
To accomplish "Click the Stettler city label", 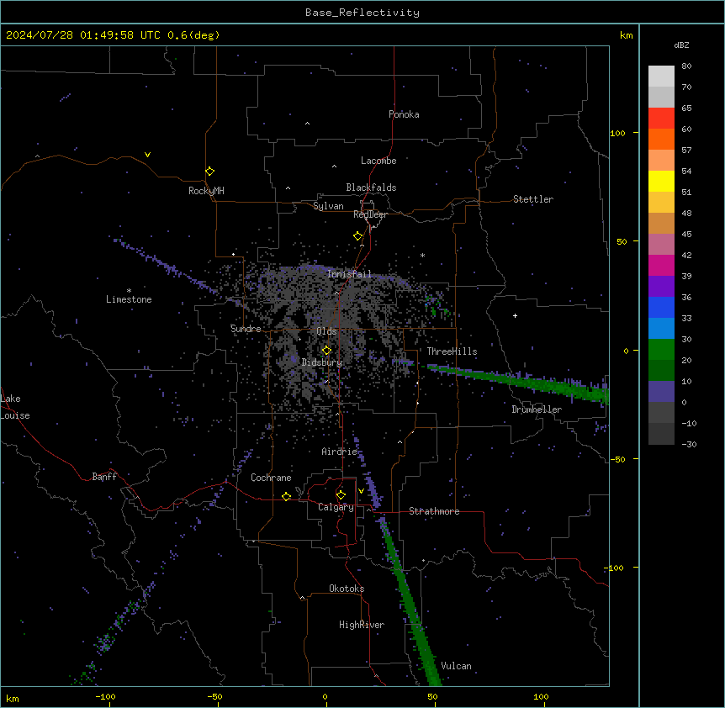I will 532,199.
